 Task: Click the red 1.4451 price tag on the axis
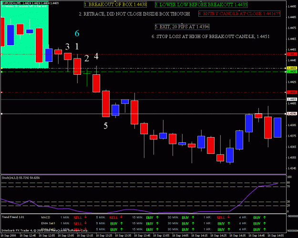(292, 54)
